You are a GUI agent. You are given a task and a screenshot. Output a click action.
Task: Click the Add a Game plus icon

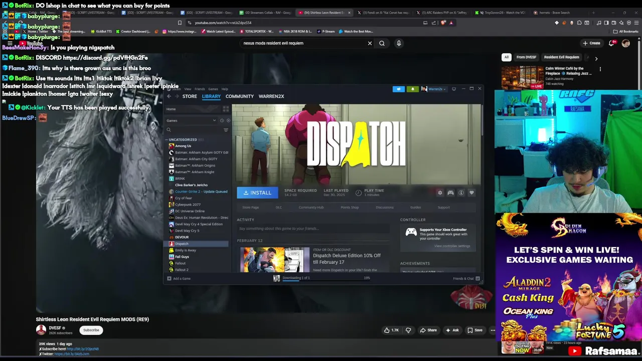coord(169,278)
